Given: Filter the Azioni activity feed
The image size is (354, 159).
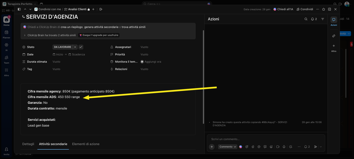Looking at the screenshot, I should point(322,19).
